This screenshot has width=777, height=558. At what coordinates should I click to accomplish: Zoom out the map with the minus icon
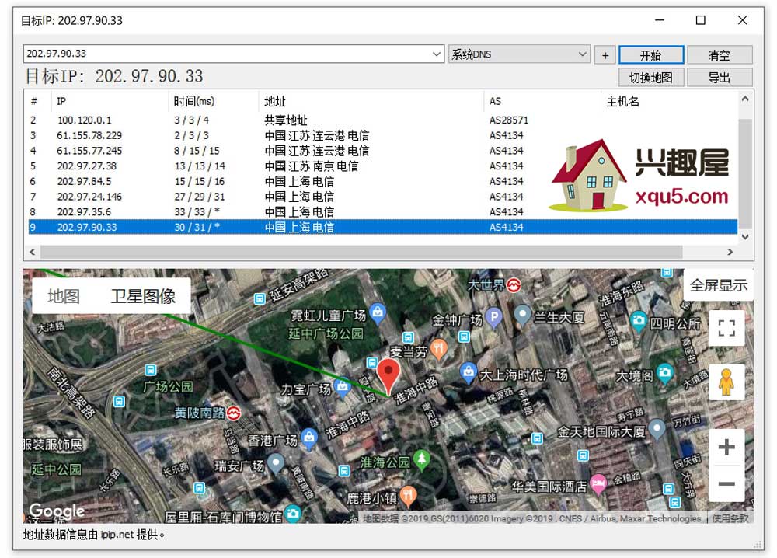click(726, 483)
